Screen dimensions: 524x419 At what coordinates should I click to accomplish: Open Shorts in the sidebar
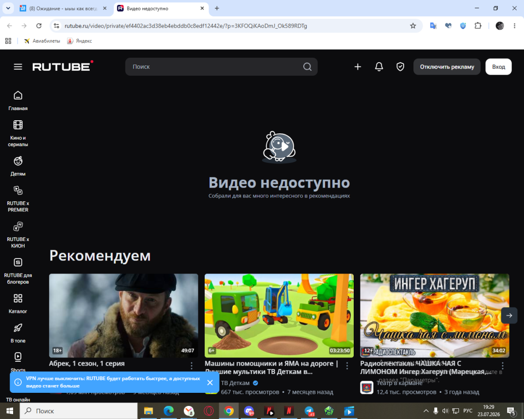pos(18,362)
